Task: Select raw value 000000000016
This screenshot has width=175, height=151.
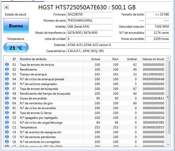Action: click(x=154, y=118)
